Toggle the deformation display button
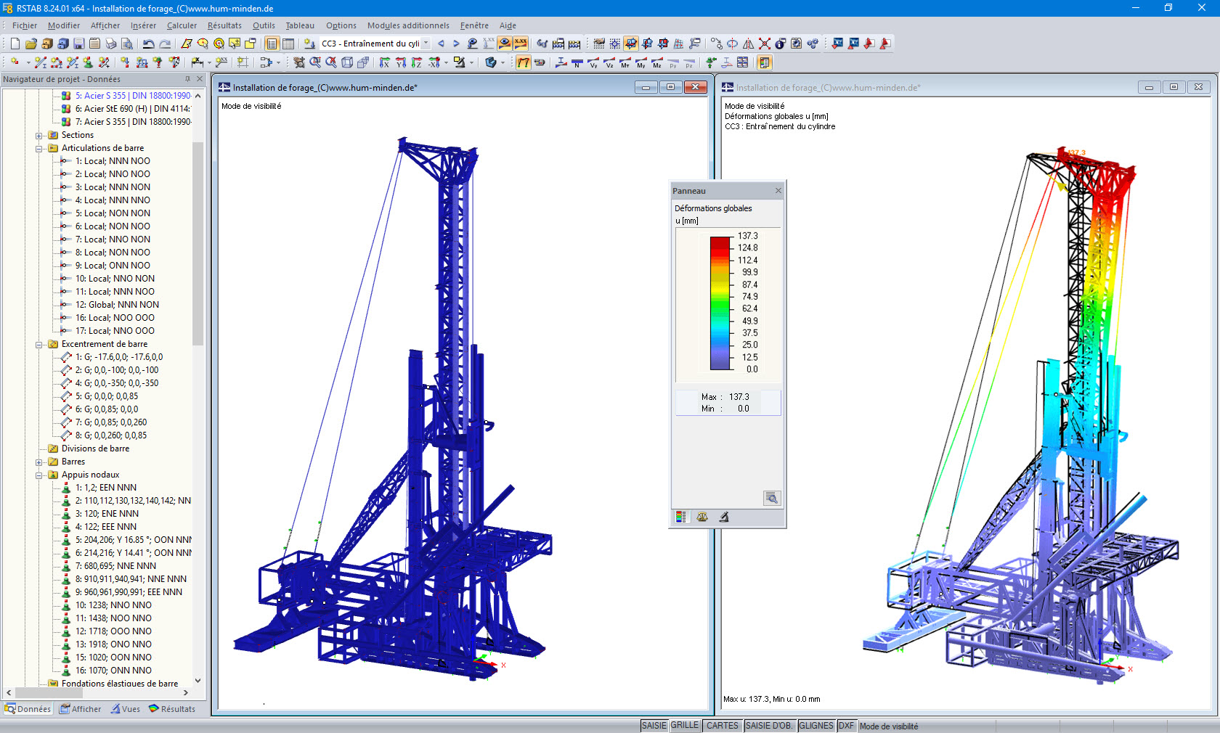The width and height of the screenshot is (1220, 733). coord(523,63)
